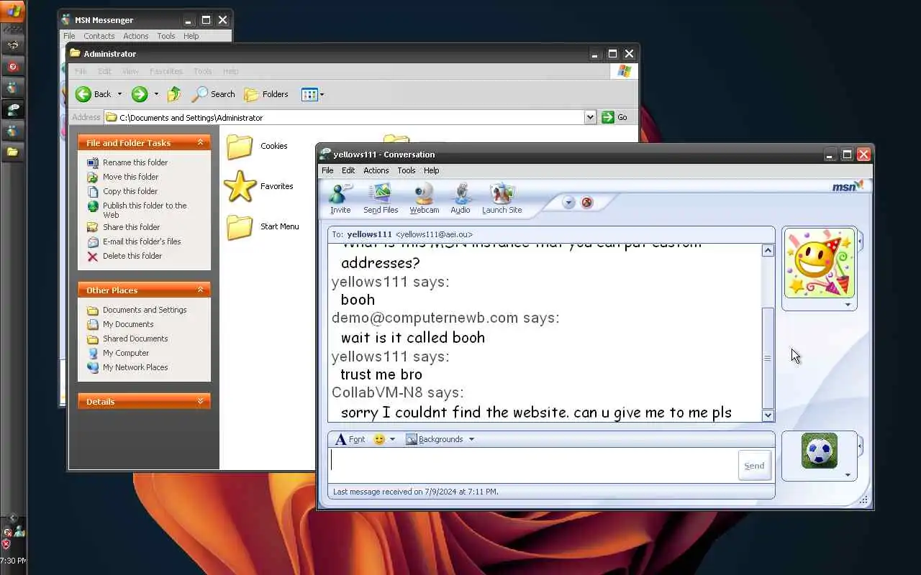Collapse the File and Folder Tasks panel

200,142
